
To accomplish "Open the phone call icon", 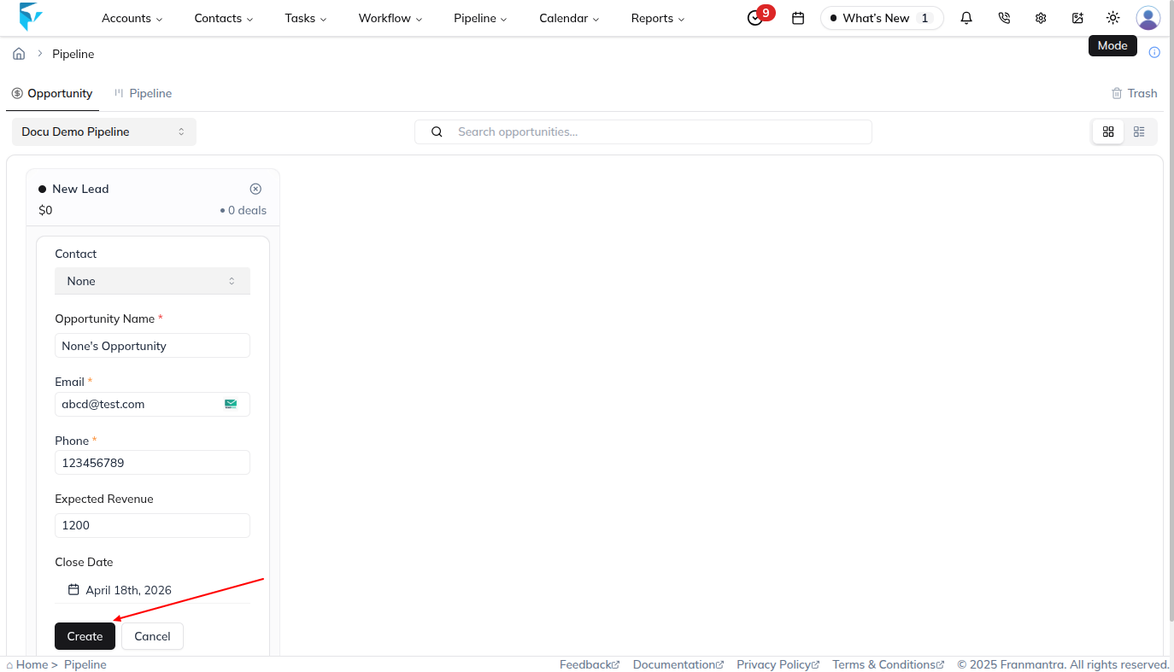I will 1004,18.
